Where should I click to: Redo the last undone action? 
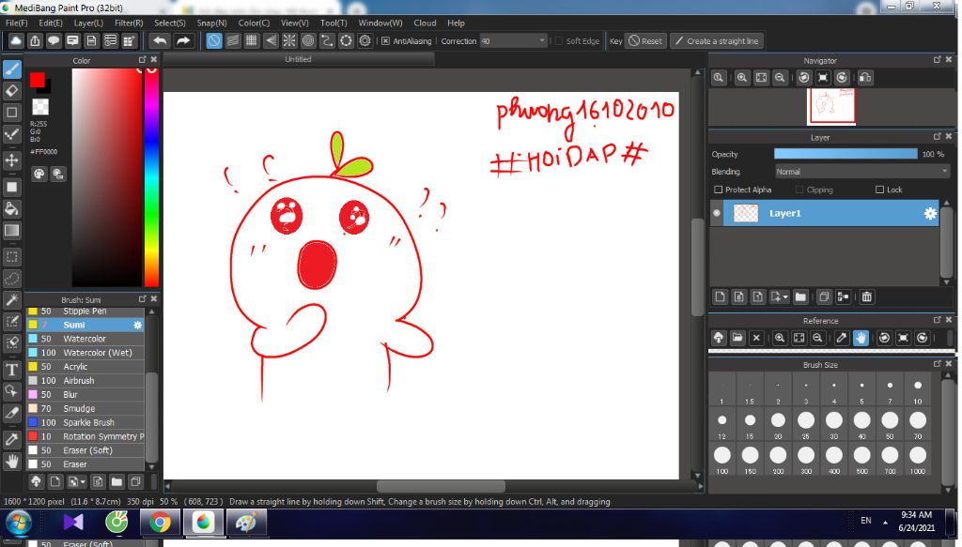(183, 41)
